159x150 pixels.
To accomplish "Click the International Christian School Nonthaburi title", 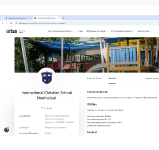I will tap(46, 95).
